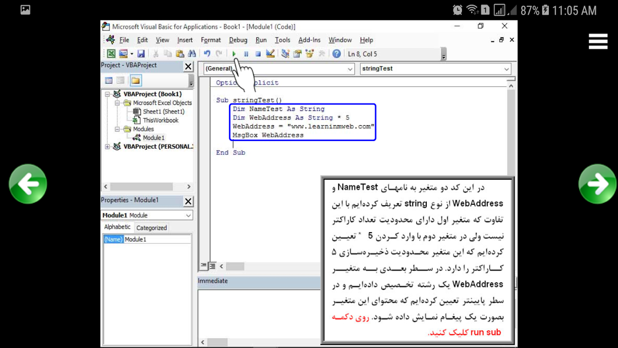Open the Object Browser toolbar icon
618x348 pixels.
[310, 54]
